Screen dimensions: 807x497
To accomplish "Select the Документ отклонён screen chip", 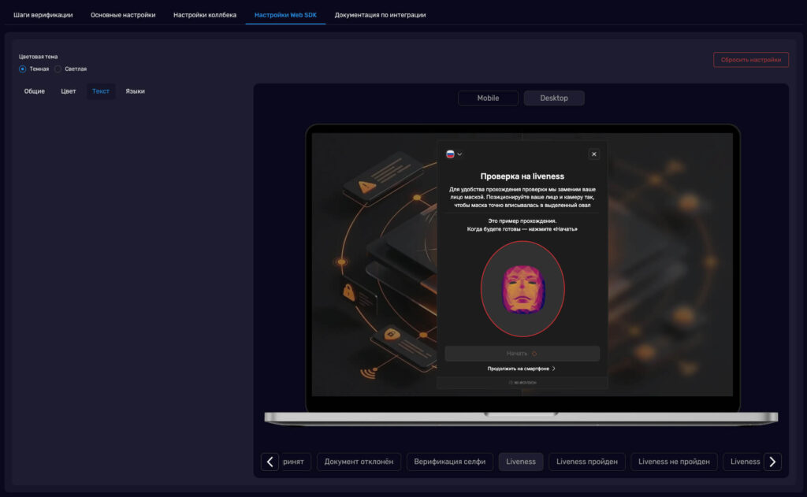I will (x=359, y=462).
